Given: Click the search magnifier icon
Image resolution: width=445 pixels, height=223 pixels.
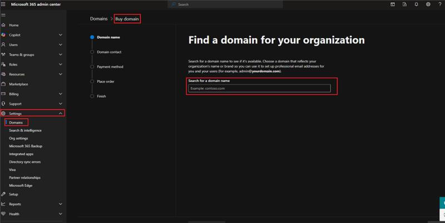Looking at the screenshot, I should click(x=174, y=4).
